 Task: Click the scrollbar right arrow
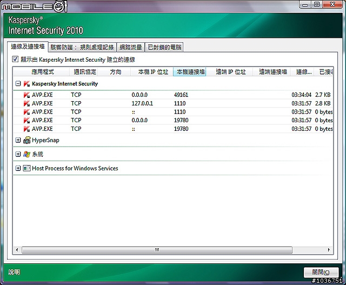point(329,250)
